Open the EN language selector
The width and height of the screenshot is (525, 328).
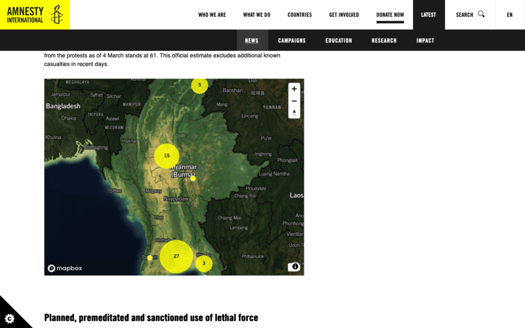(x=510, y=15)
